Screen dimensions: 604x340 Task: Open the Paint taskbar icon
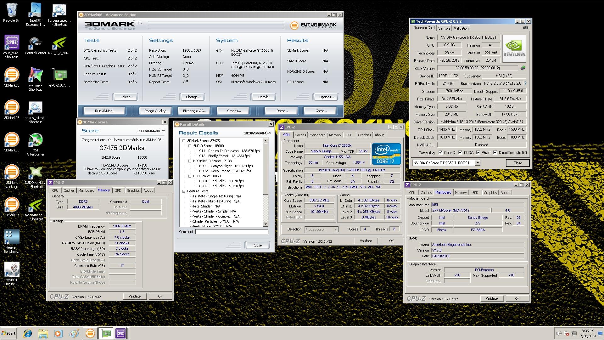[x=74, y=333]
